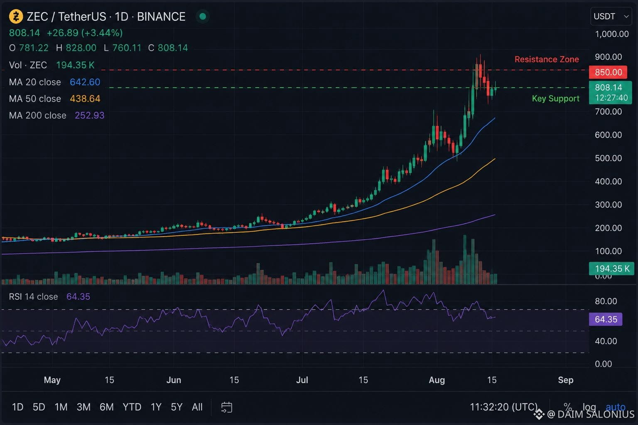
Task: Click the 64.35 value beside RSI 14 close
Action: 78,297
